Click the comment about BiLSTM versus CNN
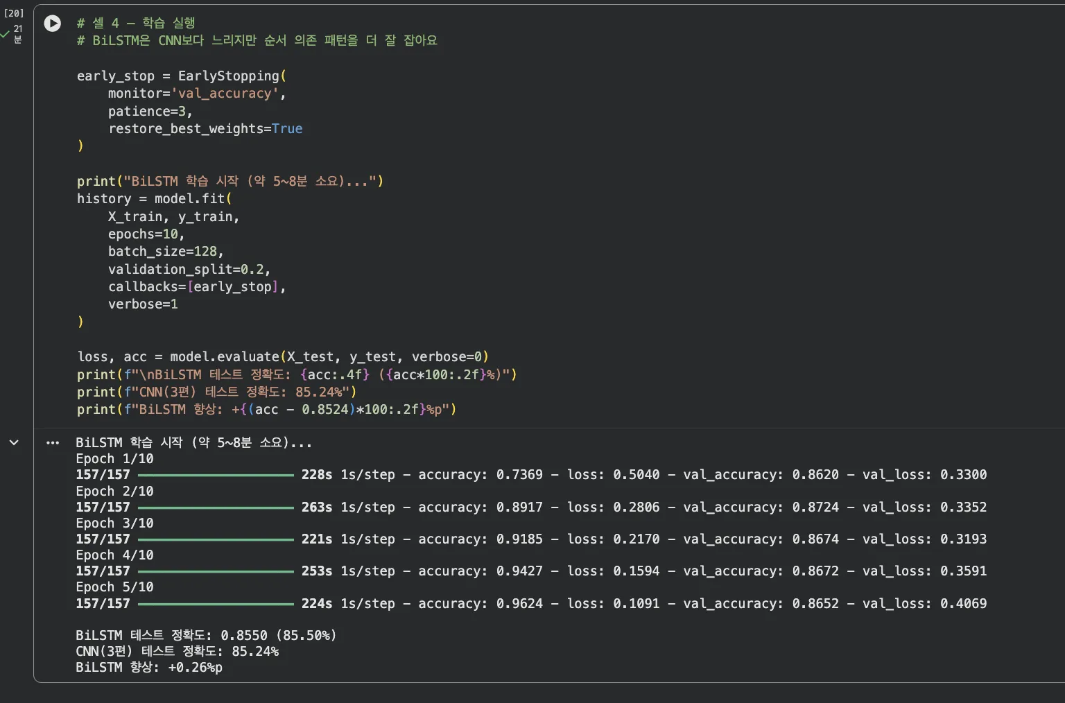This screenshot has height=703, width=1065. pos(257,40)
